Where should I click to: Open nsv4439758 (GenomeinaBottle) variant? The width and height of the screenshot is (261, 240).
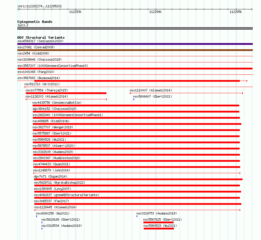(x=57, y=103)
